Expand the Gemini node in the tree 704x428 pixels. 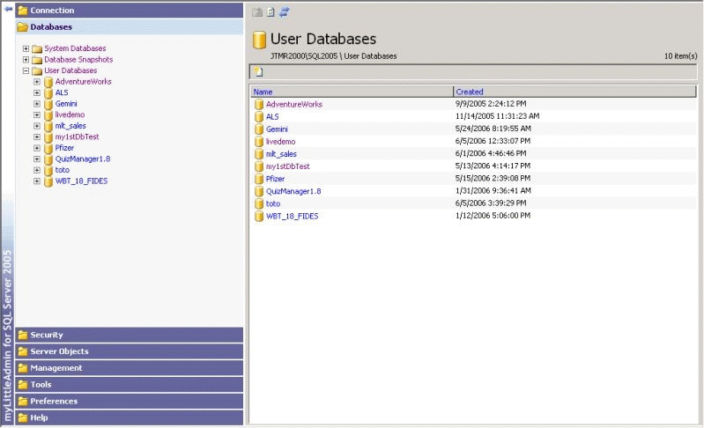[x=37, y=104]
